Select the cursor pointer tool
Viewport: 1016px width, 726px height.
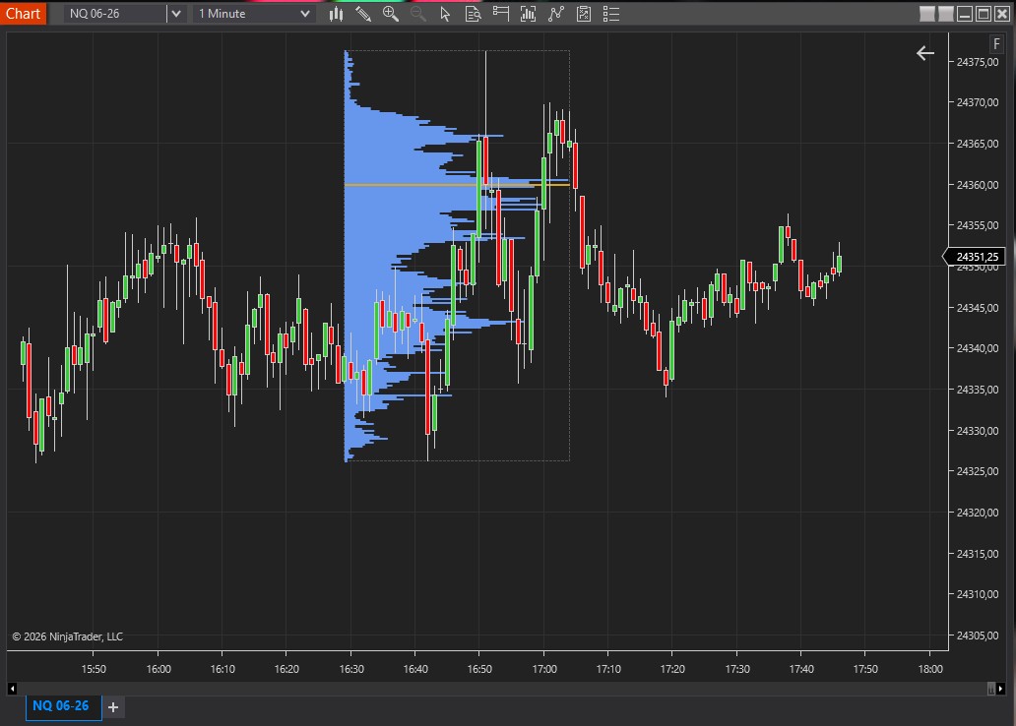coord(445,14)
